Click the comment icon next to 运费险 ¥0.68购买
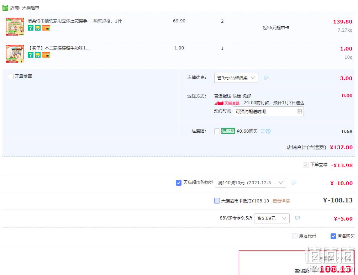 click(x=263, y=131)
